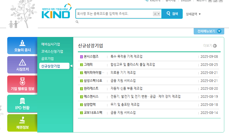229x135 pixels.
Task: Open the KIND logo home link
Action: point(57,11)
